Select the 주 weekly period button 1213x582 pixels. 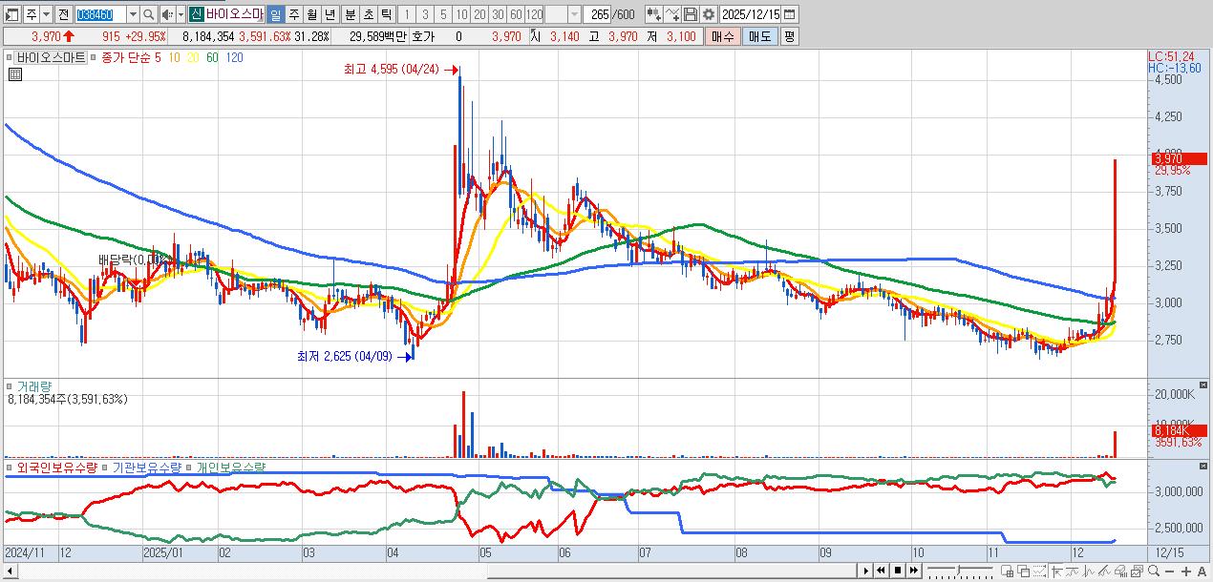coord(292,14)
